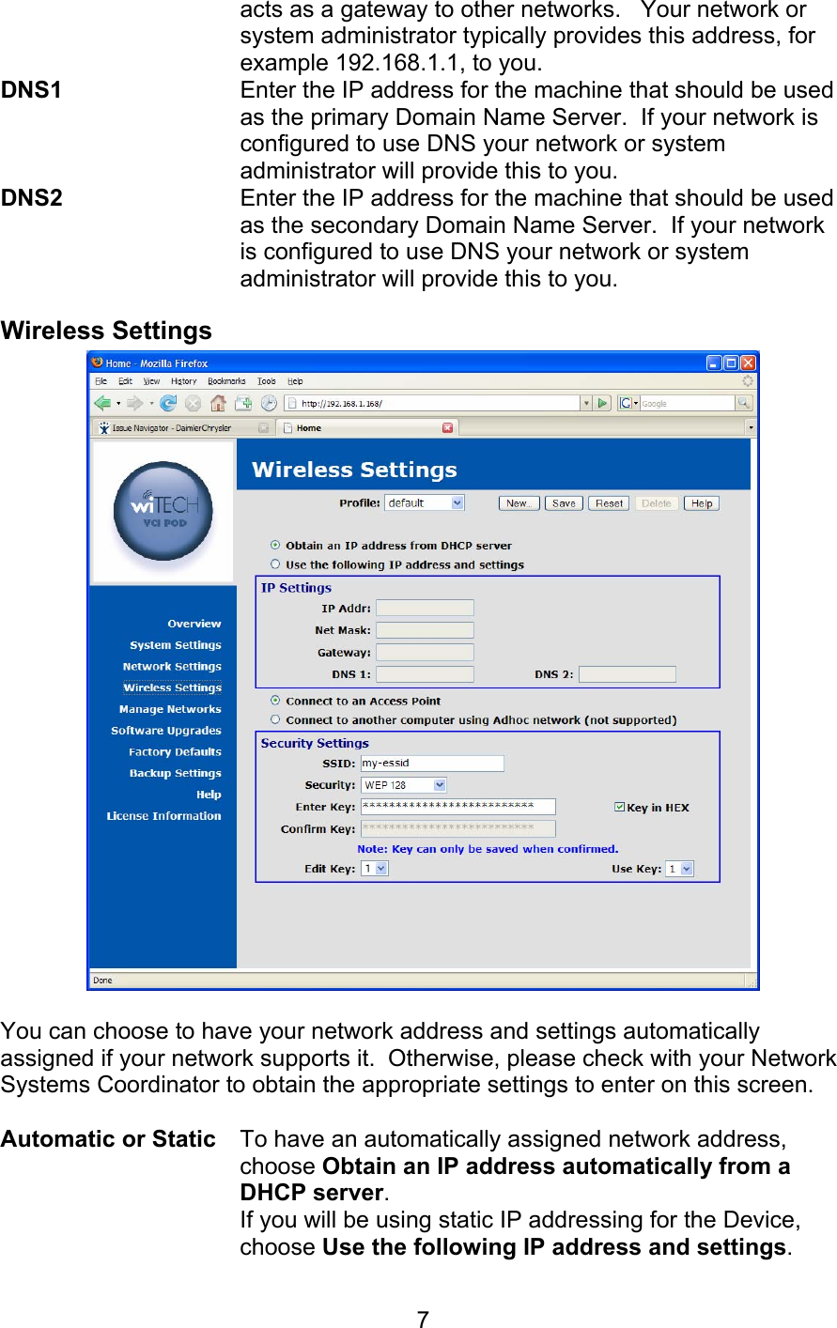Click the Google search box

687,403
